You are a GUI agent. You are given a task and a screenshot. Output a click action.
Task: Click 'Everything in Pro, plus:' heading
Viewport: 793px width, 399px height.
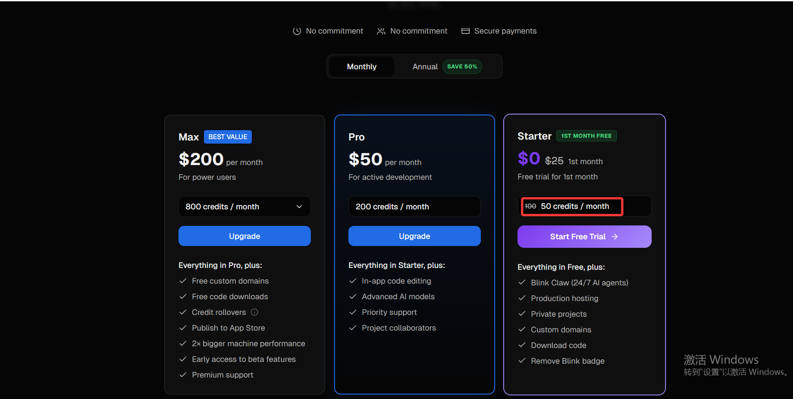pos(220,265)
